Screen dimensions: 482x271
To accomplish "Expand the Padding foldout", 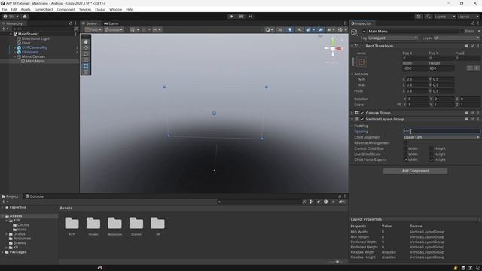I will coord(352,126).
